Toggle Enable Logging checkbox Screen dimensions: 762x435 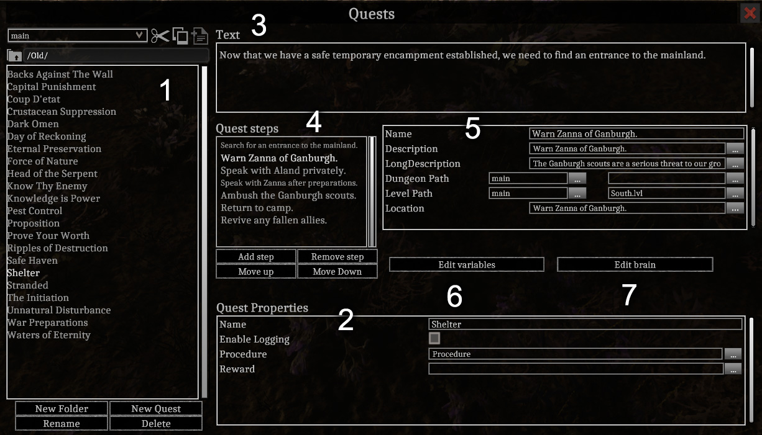coord(434,338)
